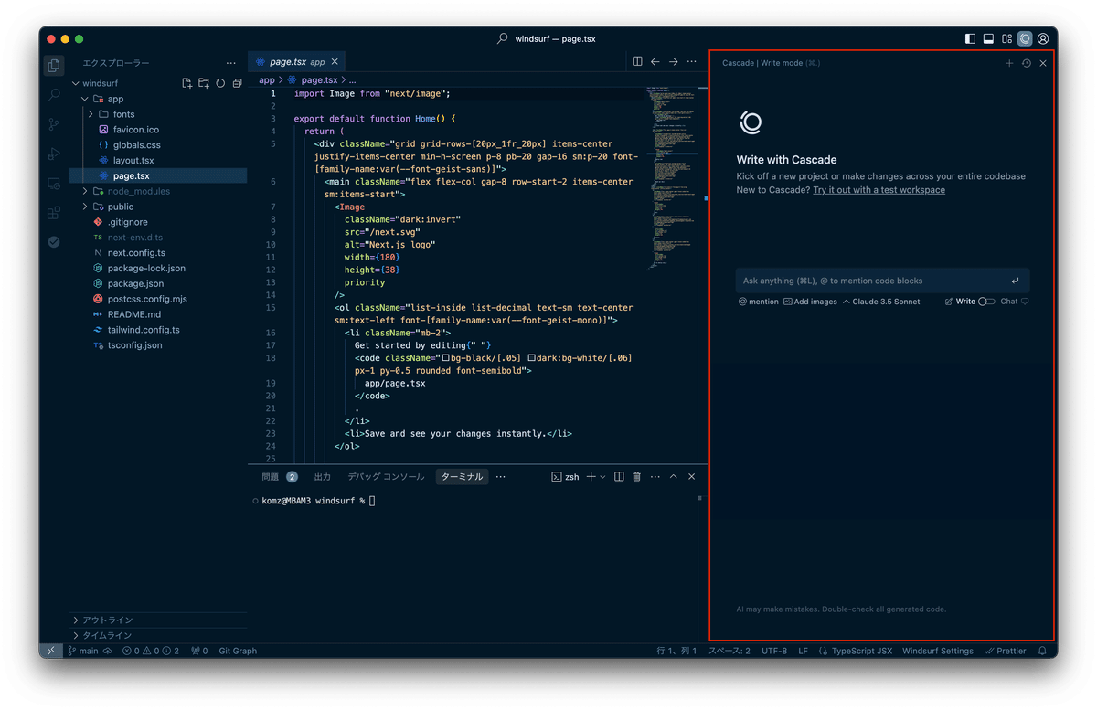The image size is (1097, 710).
Task: Open new terminal profile dropdown arrow
Action: click(602, 477)
